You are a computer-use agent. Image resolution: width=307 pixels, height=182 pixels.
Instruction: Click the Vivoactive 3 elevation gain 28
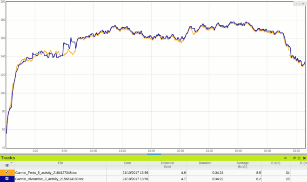pos(287,179)
